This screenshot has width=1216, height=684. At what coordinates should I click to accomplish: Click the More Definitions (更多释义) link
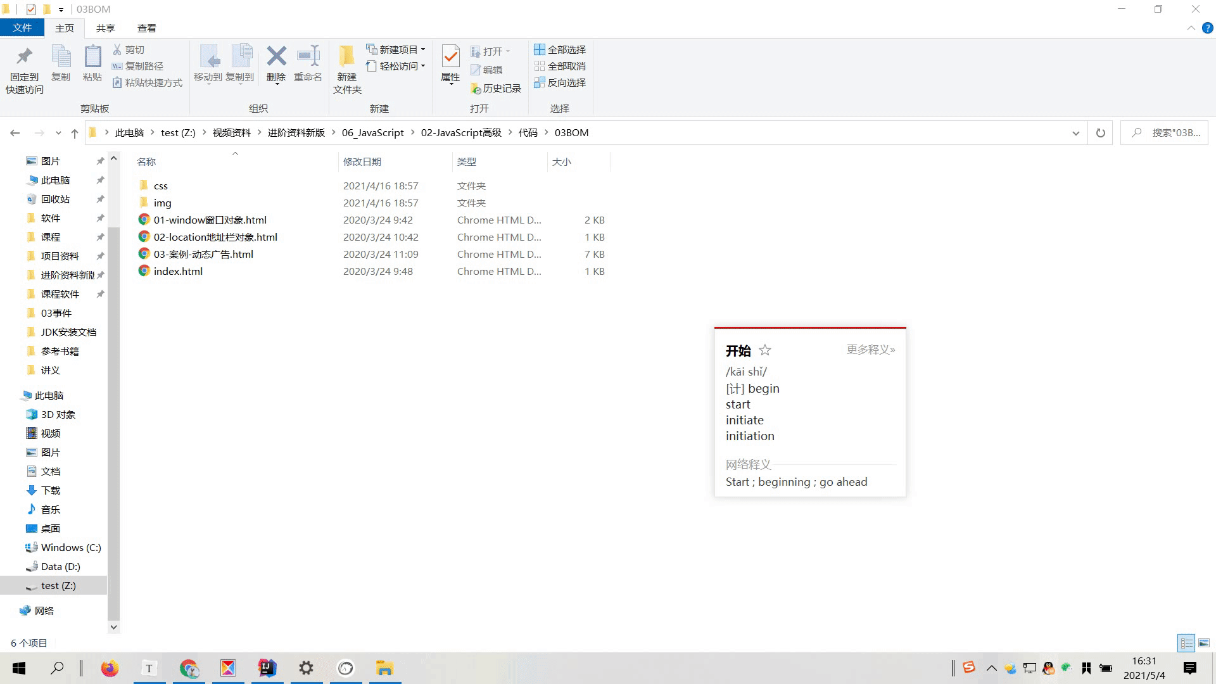click(871, 350)
